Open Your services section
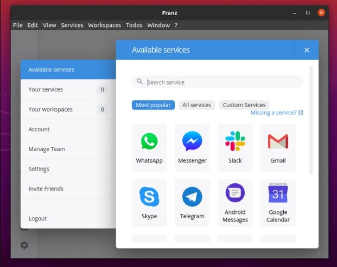Screen dimensions: 337x267 68,89
